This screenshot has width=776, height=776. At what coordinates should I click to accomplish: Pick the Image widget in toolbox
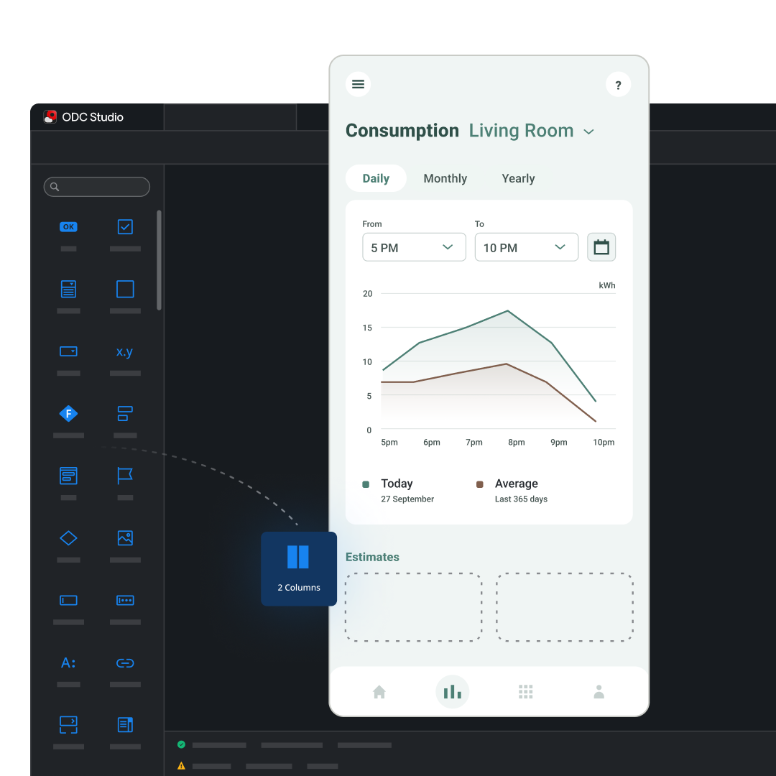(x=125, y=538)
